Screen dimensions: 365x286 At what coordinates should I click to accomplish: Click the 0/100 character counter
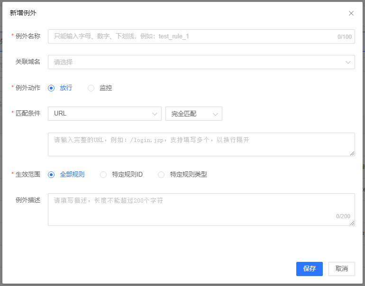click(x=345, y=37)
